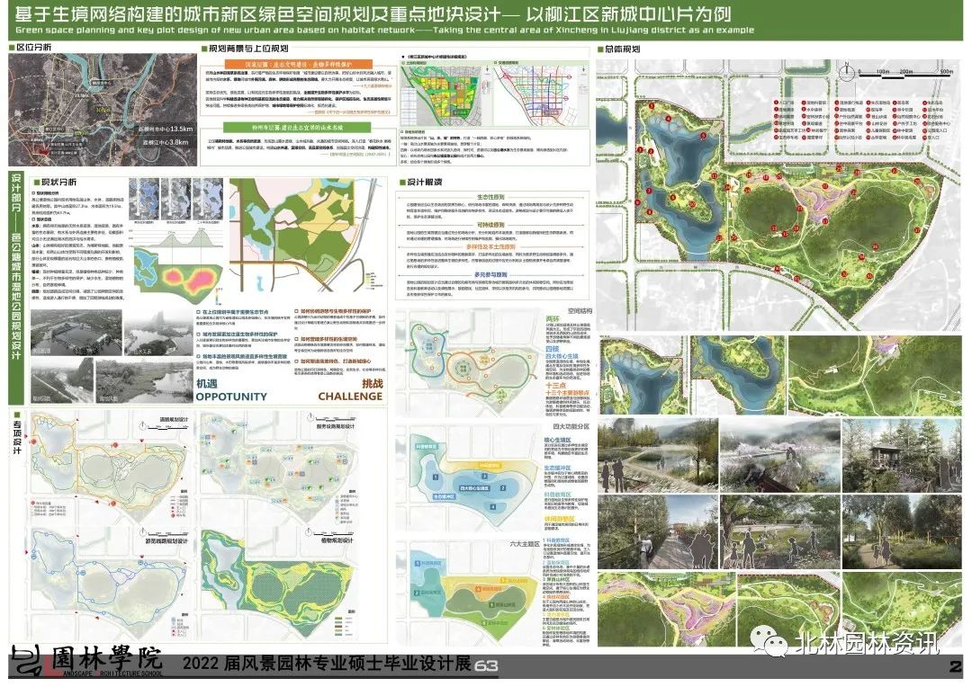Click the CHALLENGE label

(350, 397)
